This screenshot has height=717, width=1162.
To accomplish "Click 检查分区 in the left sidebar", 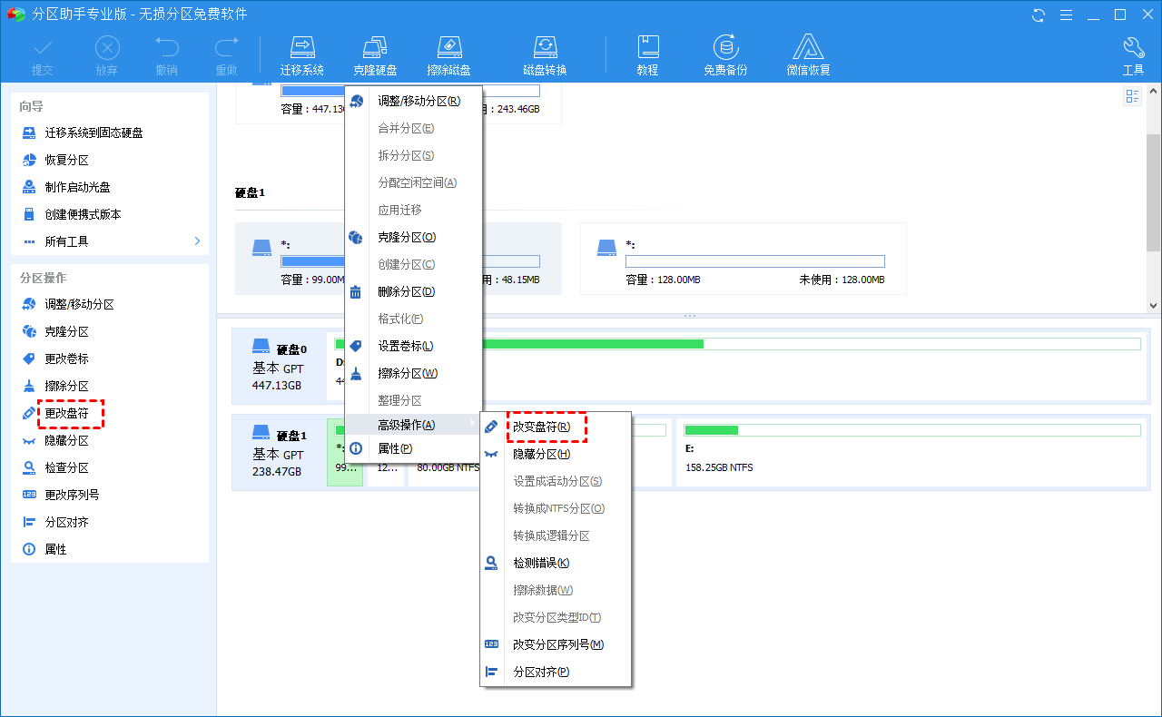I will pyautogui.click(x=66, y=467).
